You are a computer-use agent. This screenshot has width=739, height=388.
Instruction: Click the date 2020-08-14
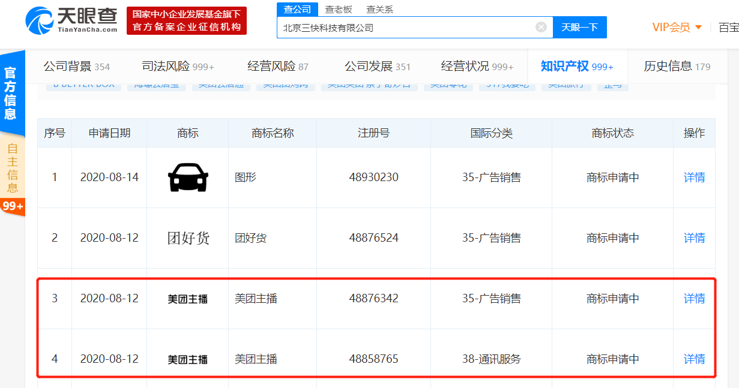click(109, 178)
